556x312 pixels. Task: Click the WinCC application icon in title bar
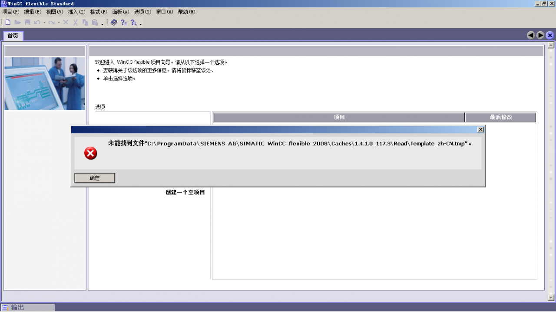click(4, 3)
